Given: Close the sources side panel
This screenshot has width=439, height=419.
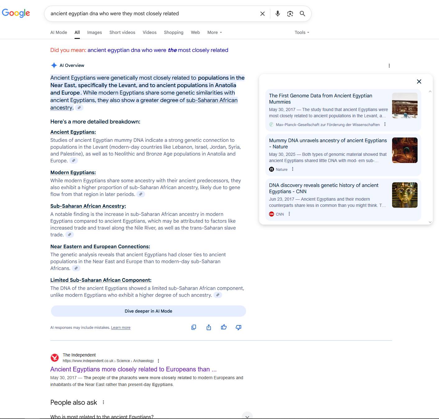Looking at the screenshot, I should click(419, 81).
